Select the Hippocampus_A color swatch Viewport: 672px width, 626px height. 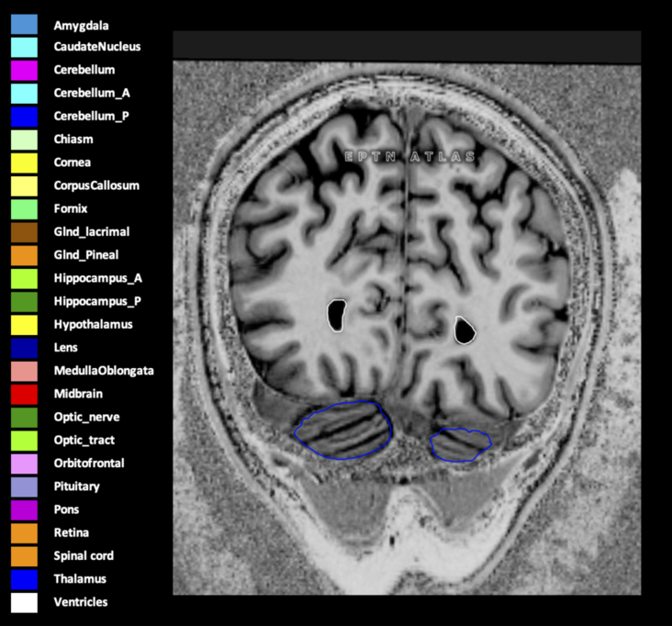tap(24, 278)
